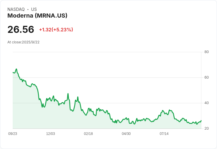This screenshot has width=217, height=149.
Task: Select the US market label
Action: (34, 9)
